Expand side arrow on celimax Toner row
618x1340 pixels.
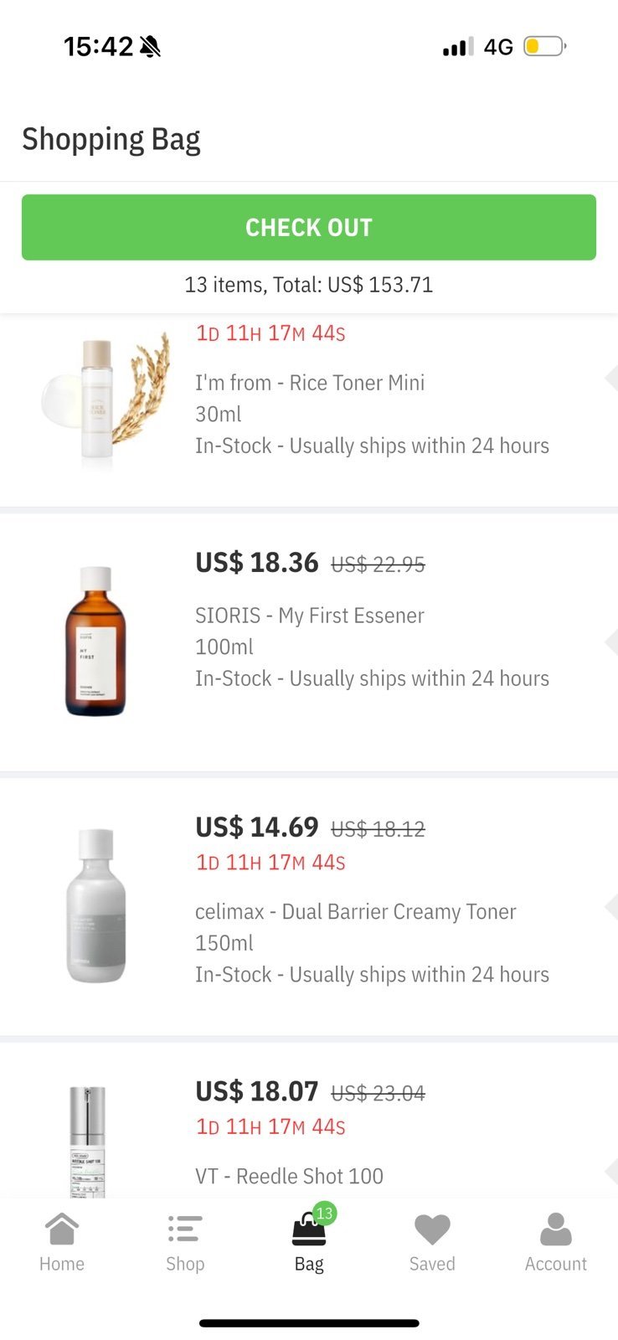pos(610,907)
